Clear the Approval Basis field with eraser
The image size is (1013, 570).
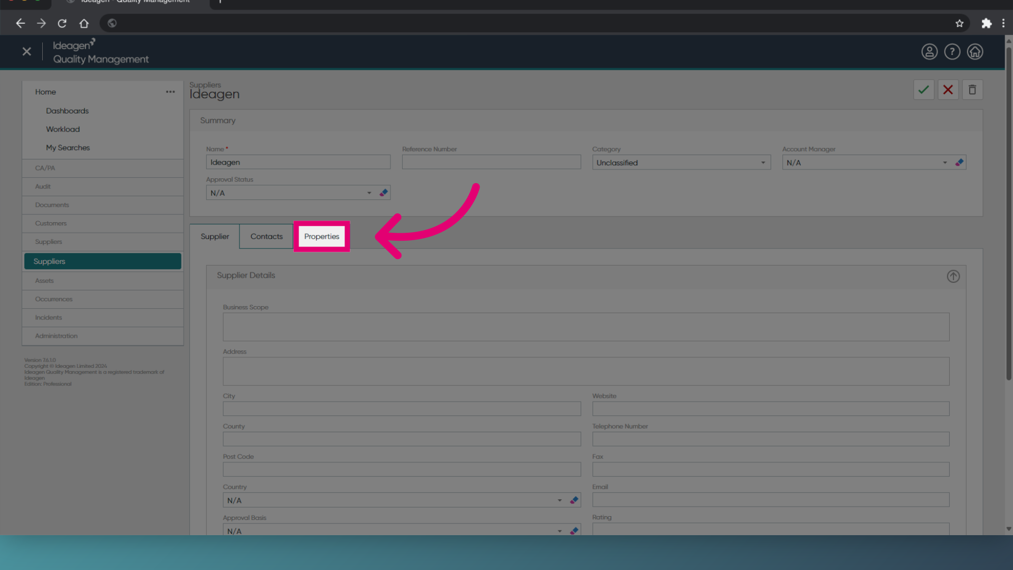(574, 530)
